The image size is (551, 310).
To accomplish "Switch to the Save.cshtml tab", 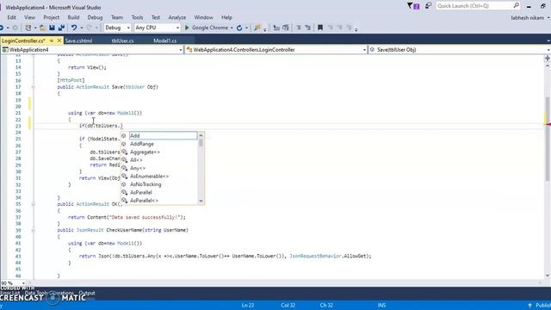I will (78, 40).
